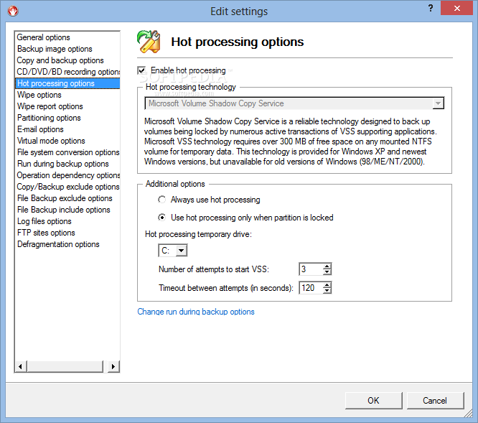The width and height of the screenshot is (478, 423).
Task: Select CD/DVD/BD recording options
Action: click(68, 72)
